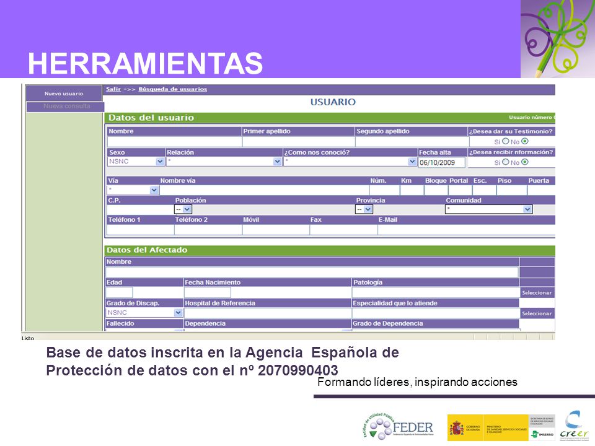This screenshot has height=446, width=595.
Task: Click Seleccionar button next to Especialidad
Action: click(537, 313)
